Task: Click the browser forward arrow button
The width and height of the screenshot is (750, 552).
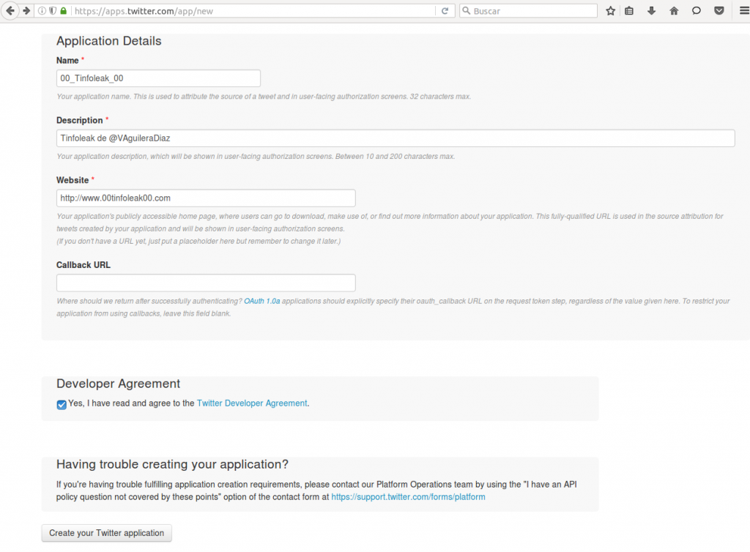Action: [x=26, y=11]
